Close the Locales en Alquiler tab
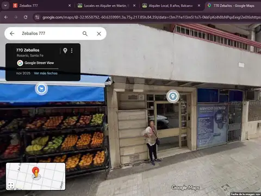Screen dimensions: 261x196 pos(134,5)
